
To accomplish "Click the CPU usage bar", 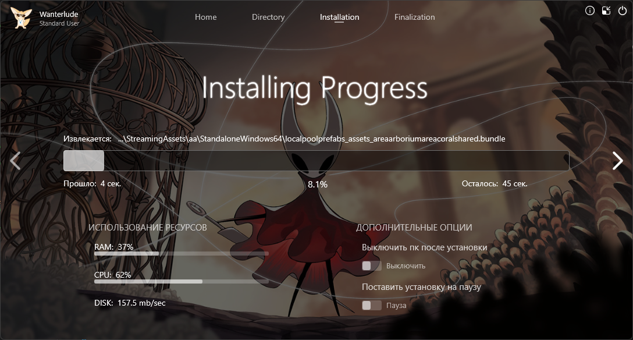I will [182, 281].
